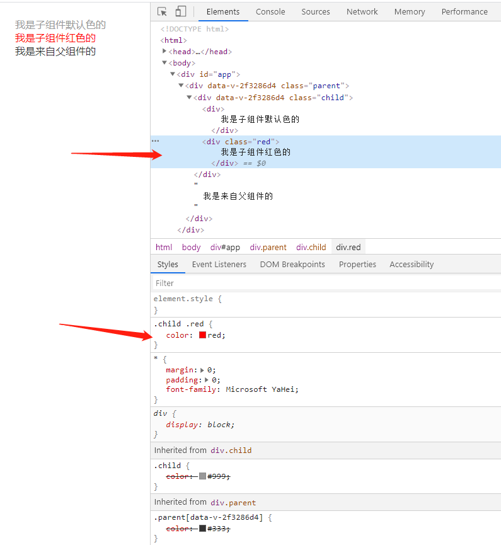Open the Properties pane
Viewport: 501px width, 545px height.
357,265
